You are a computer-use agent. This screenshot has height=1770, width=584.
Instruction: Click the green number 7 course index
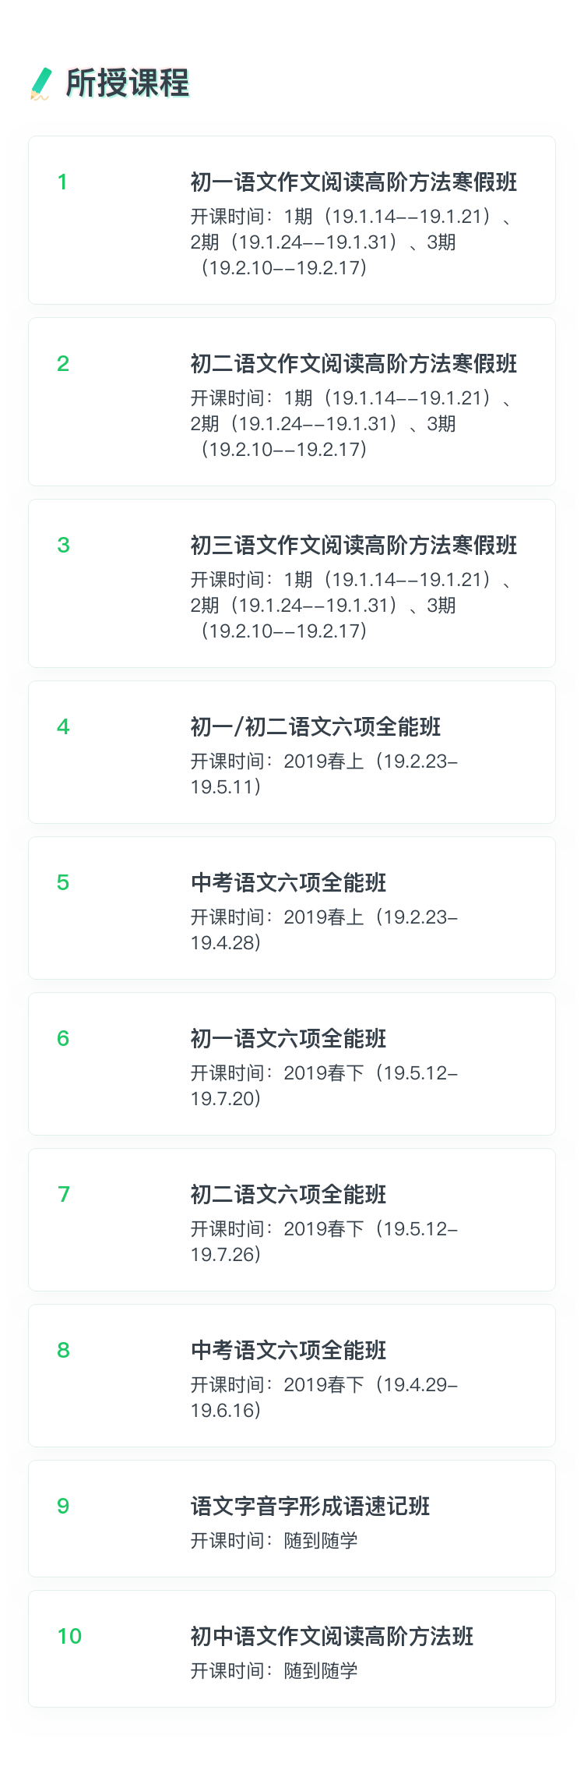coord(63,1195)
